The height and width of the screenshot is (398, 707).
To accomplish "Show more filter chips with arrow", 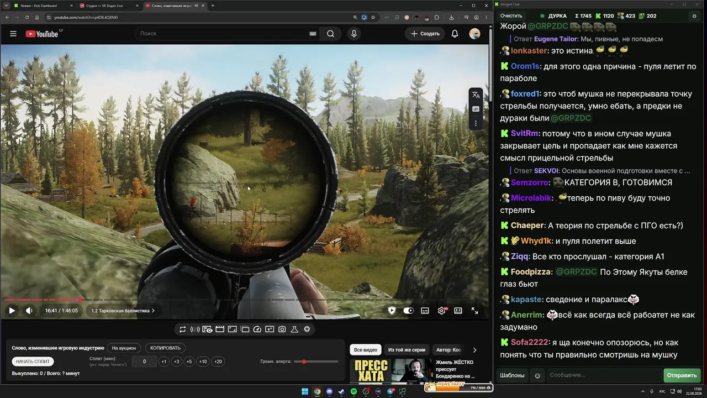I will pyautogui.click(x=474, y=350).
